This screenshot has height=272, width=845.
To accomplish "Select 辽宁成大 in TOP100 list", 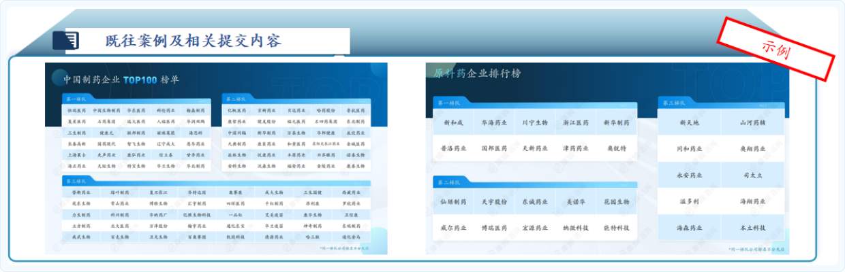I will click(166, 143).
